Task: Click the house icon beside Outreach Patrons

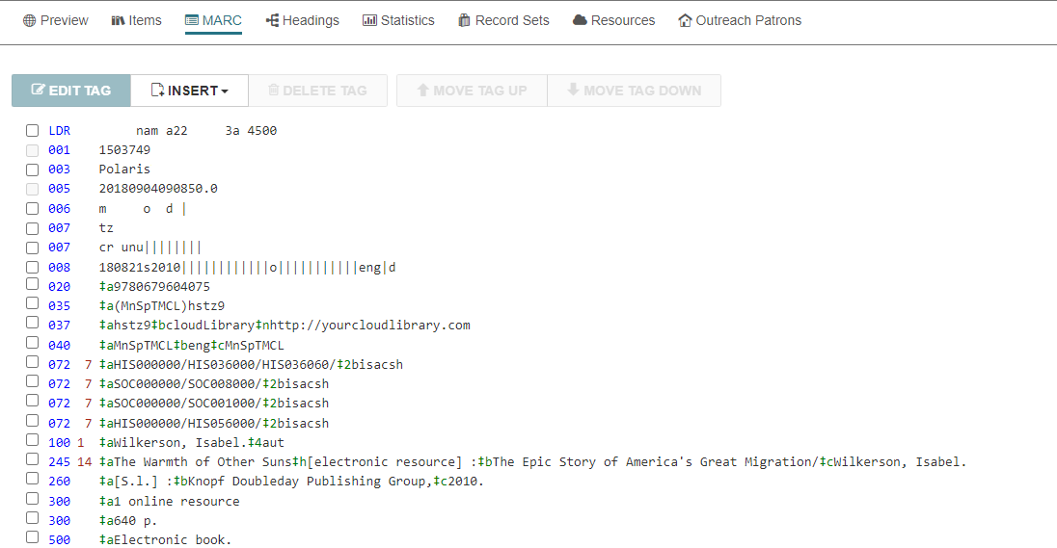Action: click(x=685, y=21)
